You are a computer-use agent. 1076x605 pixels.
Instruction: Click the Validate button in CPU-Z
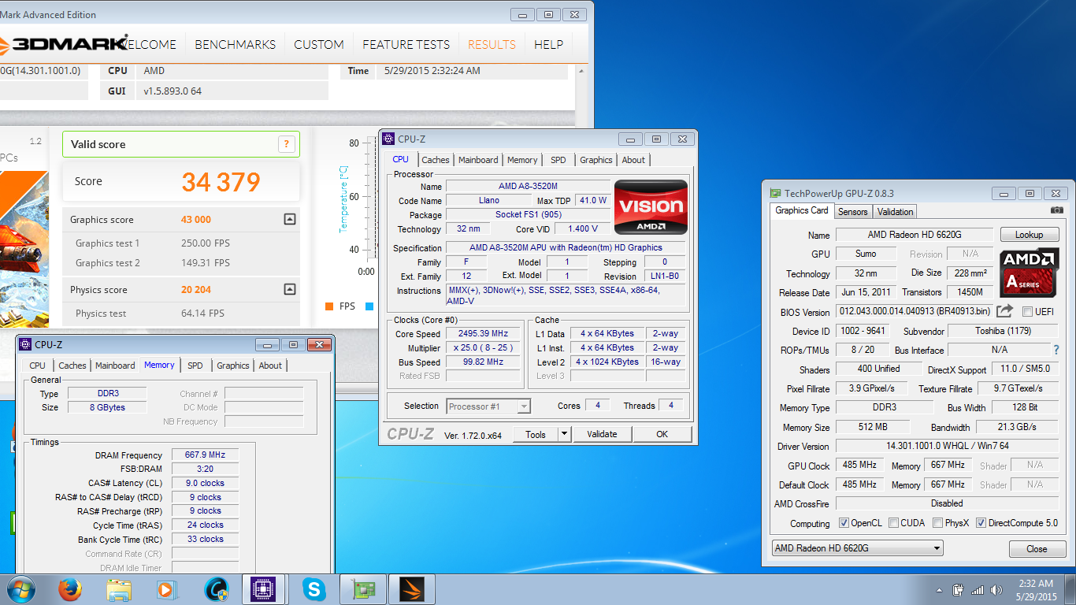coord(602,434)
